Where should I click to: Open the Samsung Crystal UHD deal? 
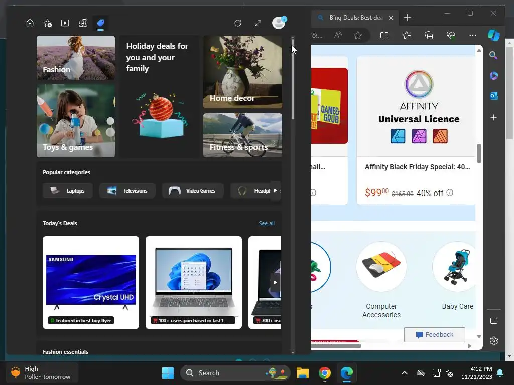(91, 282)
